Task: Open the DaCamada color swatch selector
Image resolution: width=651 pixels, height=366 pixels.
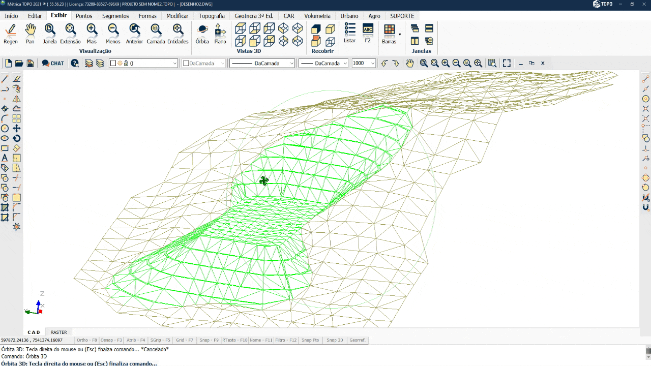Action: [x=203, y=63]
